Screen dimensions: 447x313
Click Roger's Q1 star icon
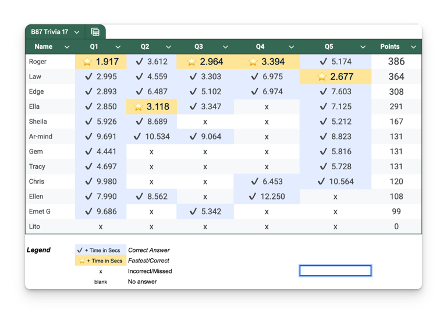pos(87,62)
